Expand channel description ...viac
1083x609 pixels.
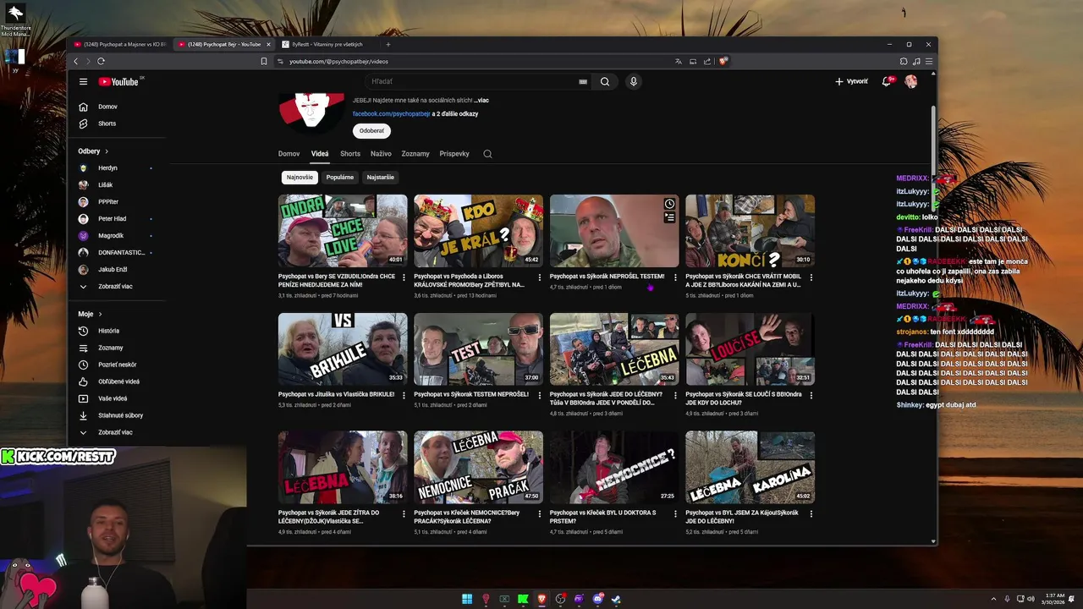[x=481, y=100]
